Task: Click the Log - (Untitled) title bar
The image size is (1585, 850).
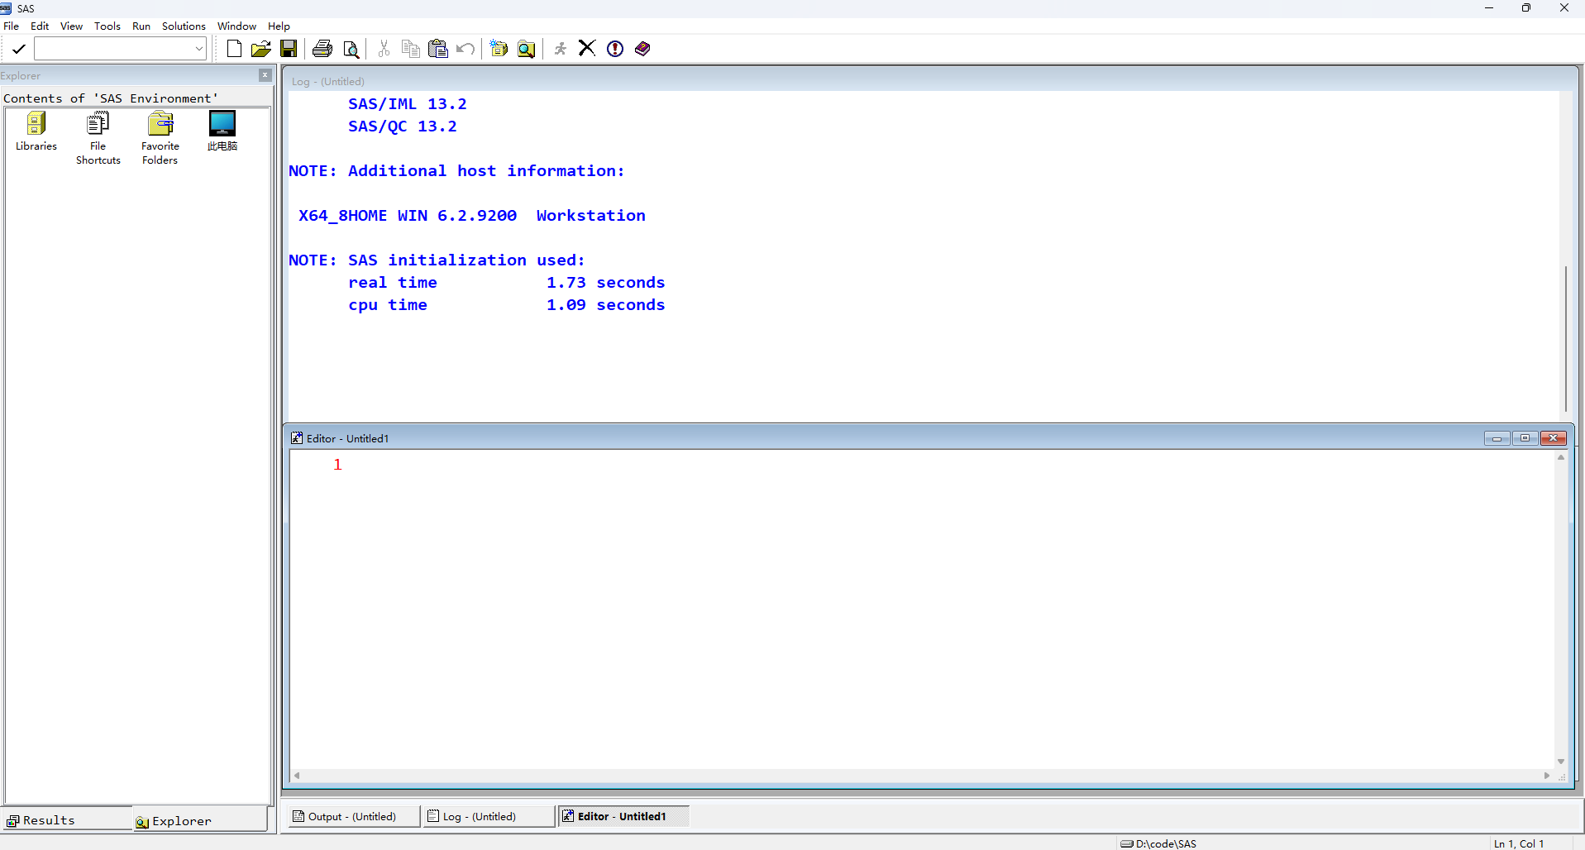Action: click(930, 81)
